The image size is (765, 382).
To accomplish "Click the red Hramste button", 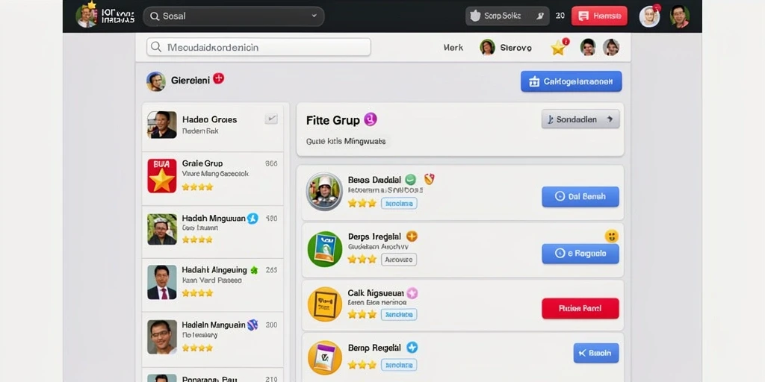I will (599, 16).
